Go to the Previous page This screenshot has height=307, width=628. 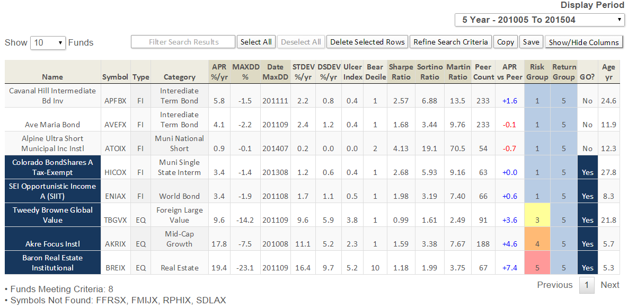tap(554, 285)
